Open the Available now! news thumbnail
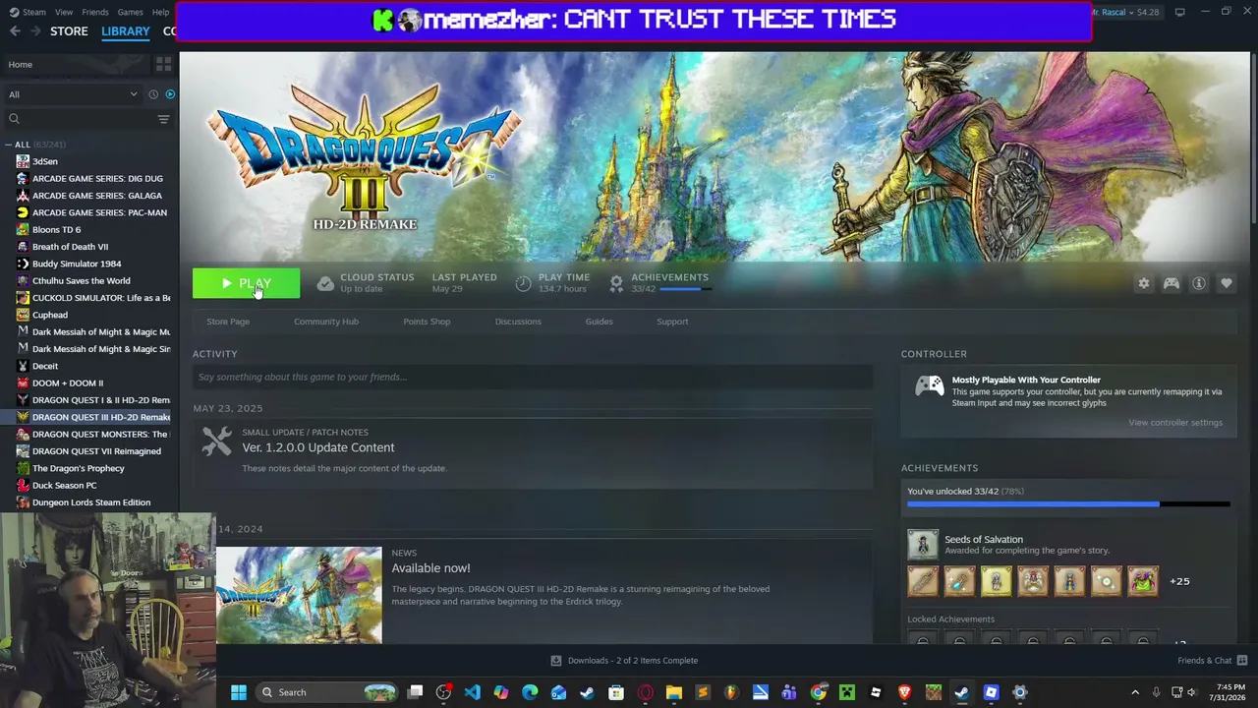The height and width of the screenshot is (708, 1258). click(x=299, y=595)
